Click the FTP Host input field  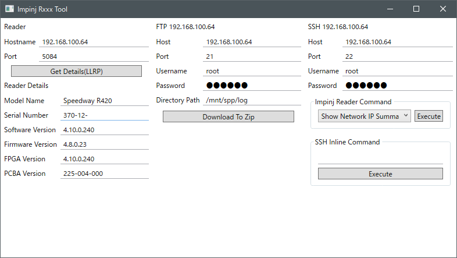pyautogui.click(x=252, y=42)
